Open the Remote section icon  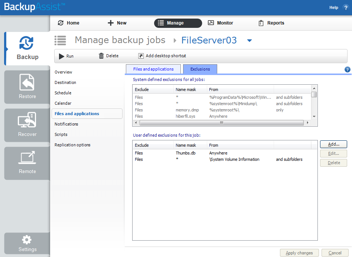(x=27, y=157)
